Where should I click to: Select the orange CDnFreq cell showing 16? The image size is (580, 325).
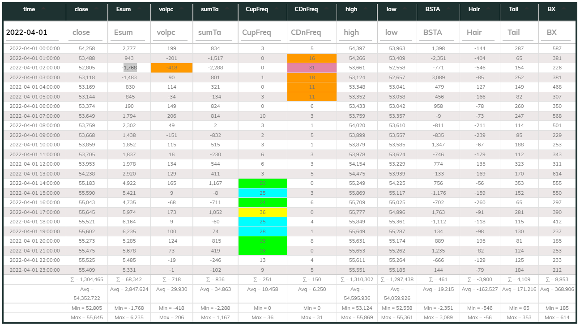[312, 58]
